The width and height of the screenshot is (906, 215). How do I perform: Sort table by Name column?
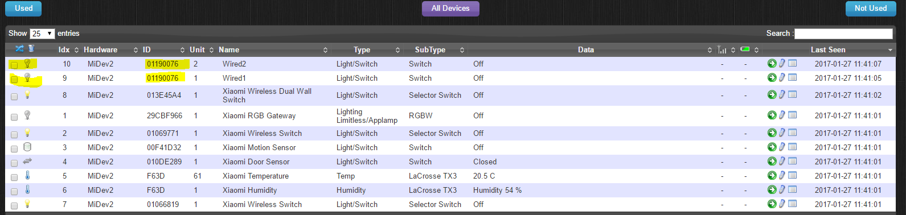click(273, 49)
